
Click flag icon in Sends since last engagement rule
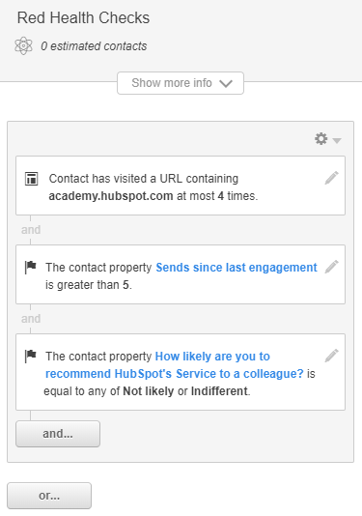point(31,267)
